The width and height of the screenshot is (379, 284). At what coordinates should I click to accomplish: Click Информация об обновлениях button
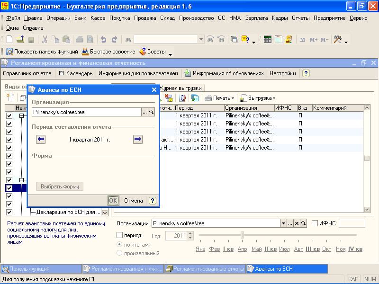(x=224, y=73)
